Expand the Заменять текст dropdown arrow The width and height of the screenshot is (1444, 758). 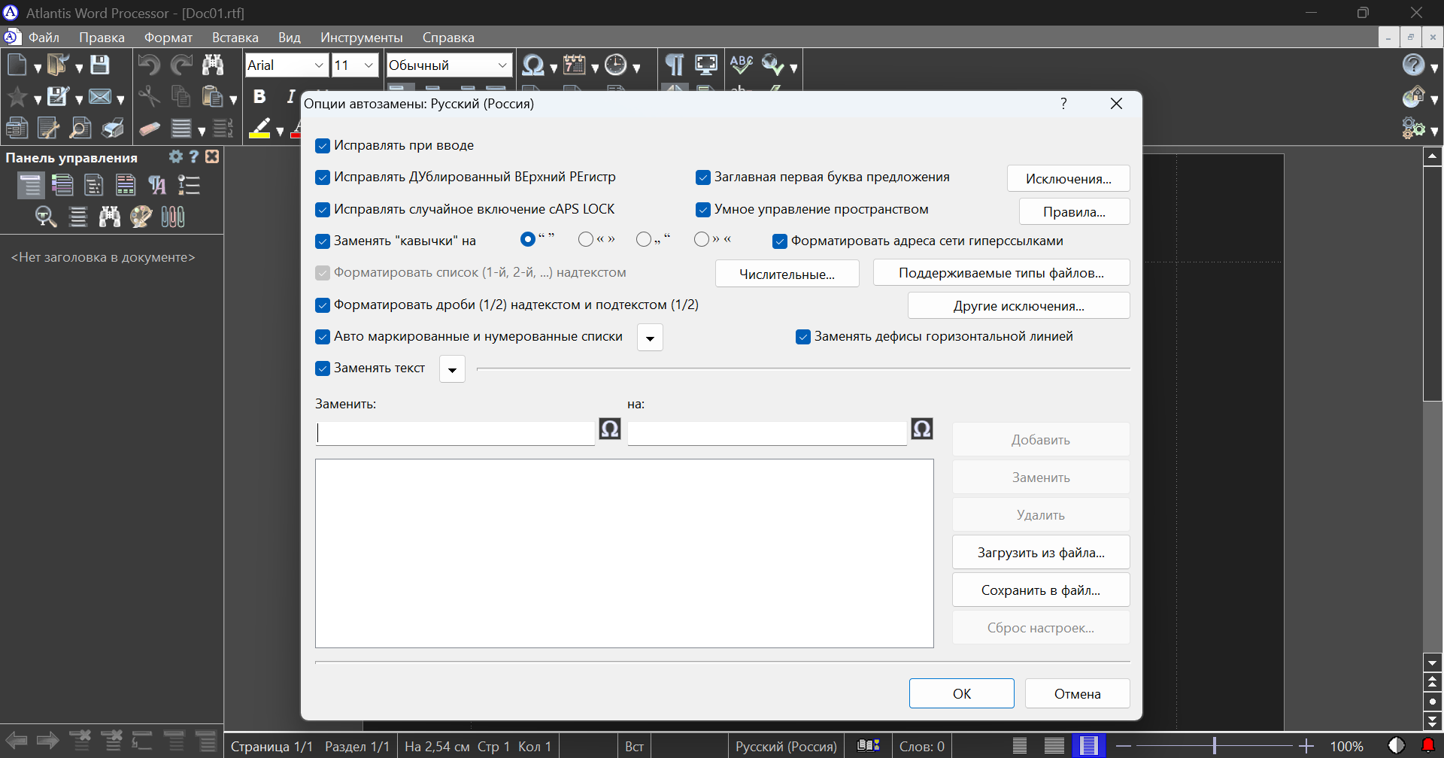(452, 369)
